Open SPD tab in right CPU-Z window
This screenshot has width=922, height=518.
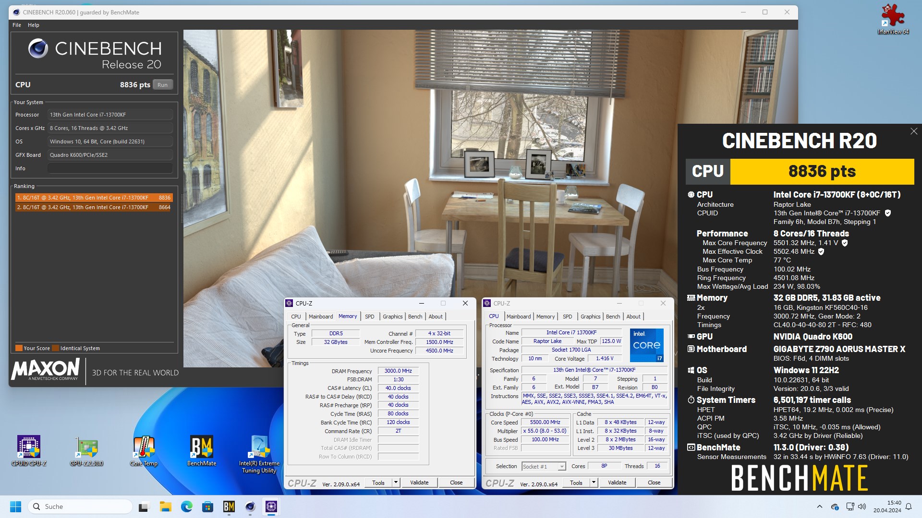pyautogui.click(x=567, y=317)
